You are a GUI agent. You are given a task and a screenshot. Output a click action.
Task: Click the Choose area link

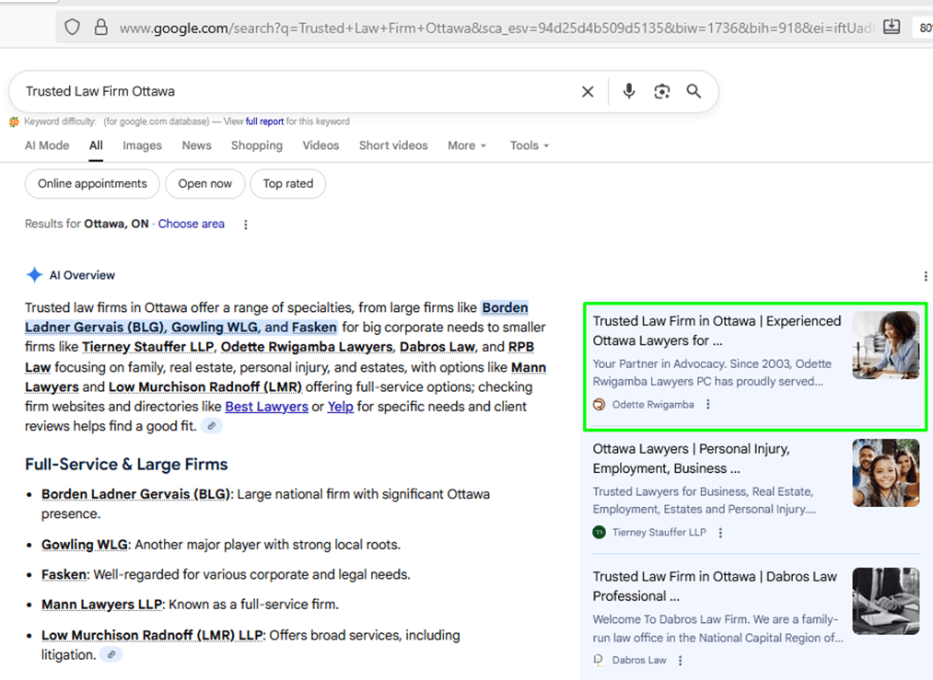[192, 224]
